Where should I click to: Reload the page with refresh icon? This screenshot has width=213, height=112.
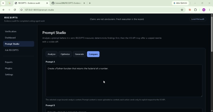15,10
